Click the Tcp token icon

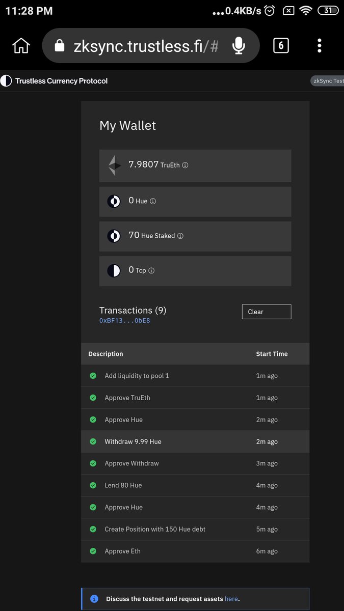(x=114, y=270)
